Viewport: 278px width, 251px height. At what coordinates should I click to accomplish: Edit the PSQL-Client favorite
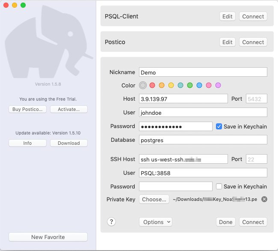(227, 17)
